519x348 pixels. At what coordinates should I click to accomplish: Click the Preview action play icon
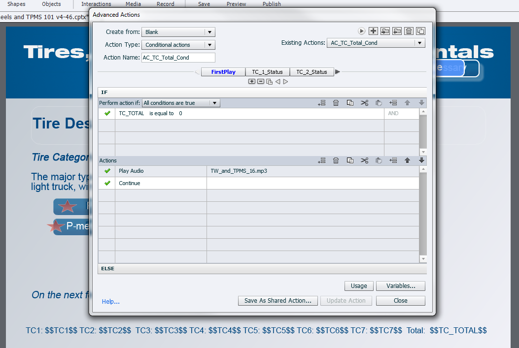point(361,31)
